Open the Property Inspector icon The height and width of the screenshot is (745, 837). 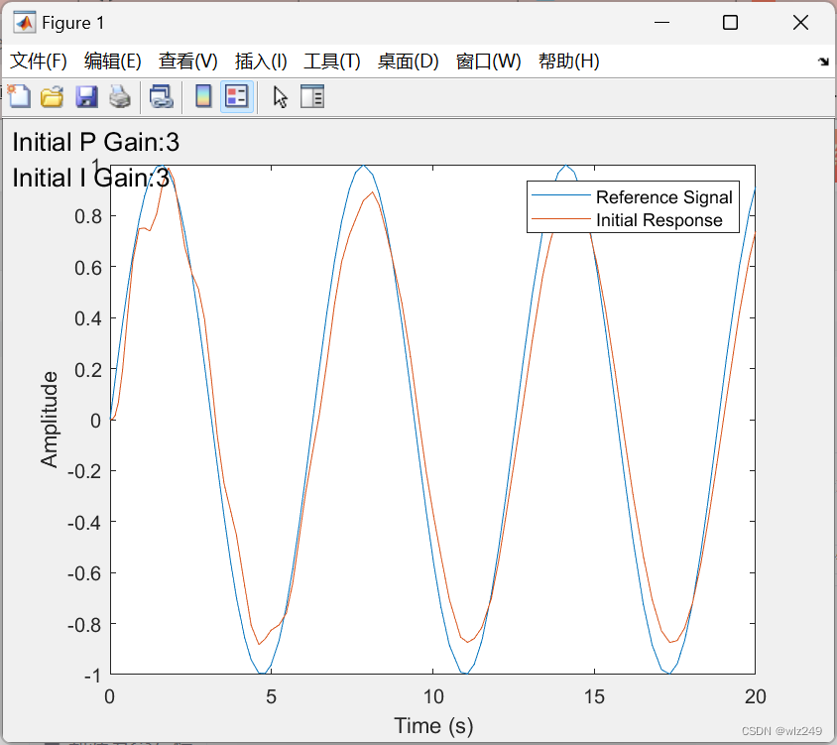(x=312, y=96)
